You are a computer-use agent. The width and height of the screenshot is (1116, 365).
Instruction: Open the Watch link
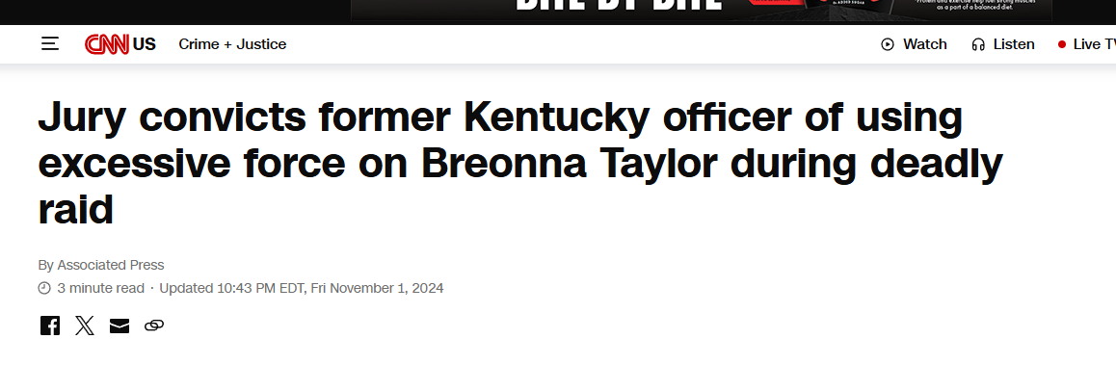924,44
